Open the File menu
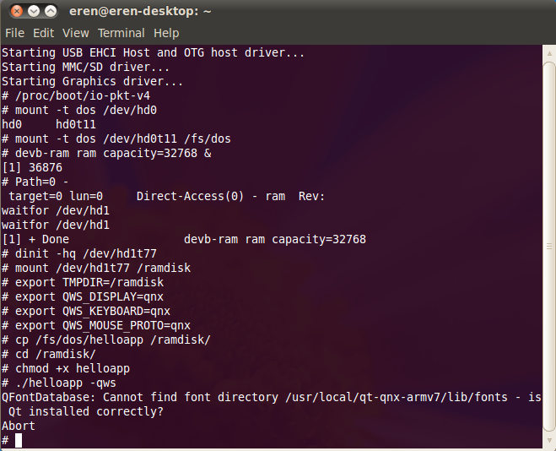 (14, 33)
